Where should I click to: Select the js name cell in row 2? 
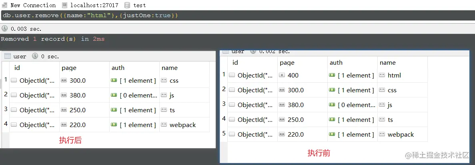[x=184, y=95]
